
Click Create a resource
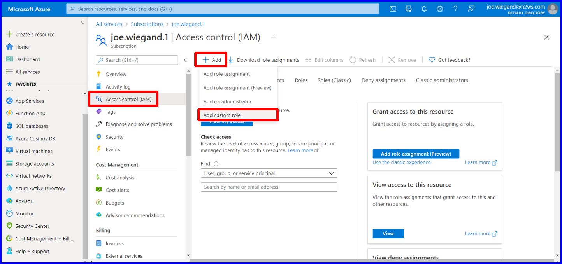[30, 35]
